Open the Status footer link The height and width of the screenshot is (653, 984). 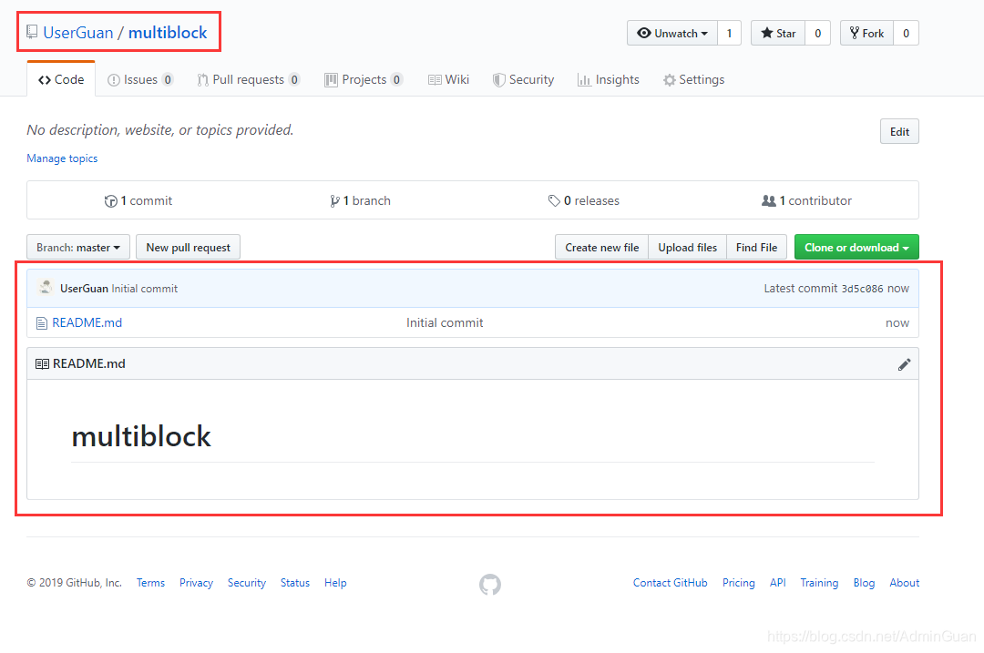click(295, 583)
